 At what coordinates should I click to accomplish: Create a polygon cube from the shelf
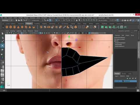click(10, 27)
